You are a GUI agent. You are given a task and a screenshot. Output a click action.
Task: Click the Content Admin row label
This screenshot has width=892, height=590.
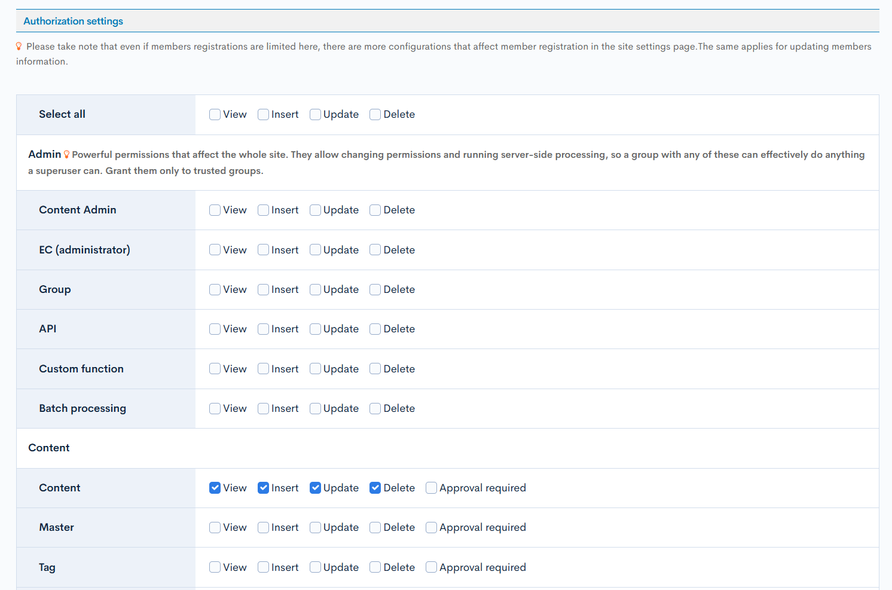pos(78,210)
